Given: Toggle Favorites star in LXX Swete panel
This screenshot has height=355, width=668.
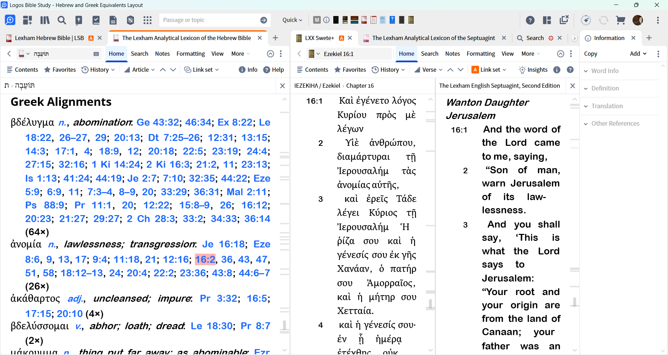Looking at the screenshot, I should click(350, 70).
